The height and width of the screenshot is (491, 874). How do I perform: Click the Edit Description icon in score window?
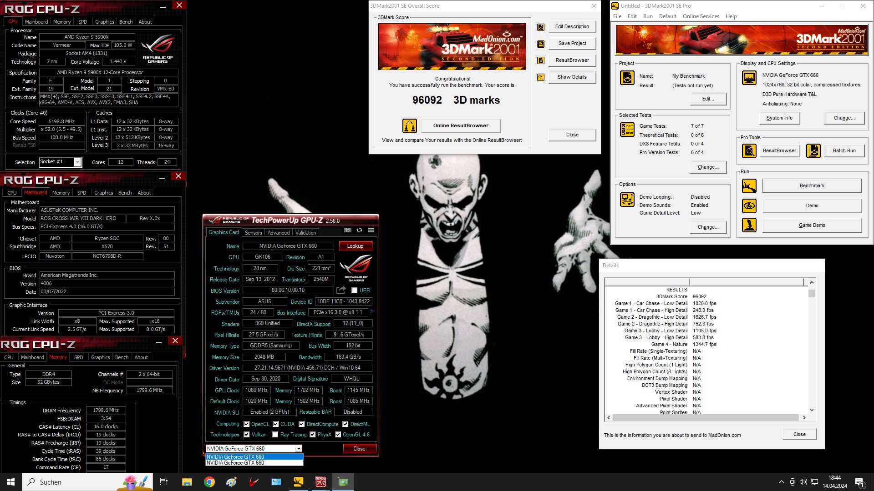(541, 27)
